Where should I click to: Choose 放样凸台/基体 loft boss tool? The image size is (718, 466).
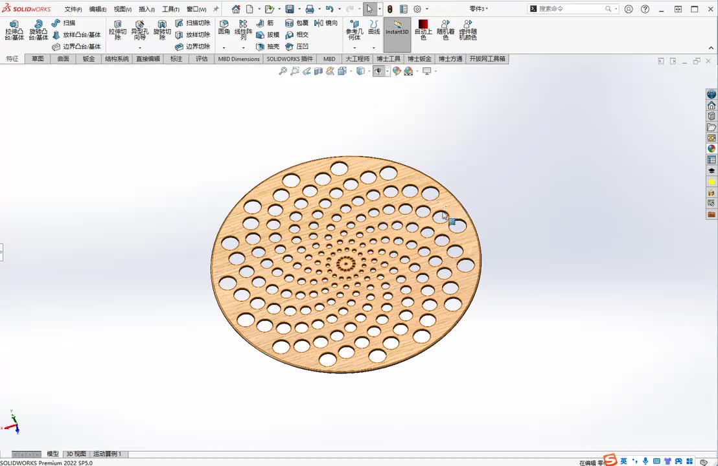76,35
